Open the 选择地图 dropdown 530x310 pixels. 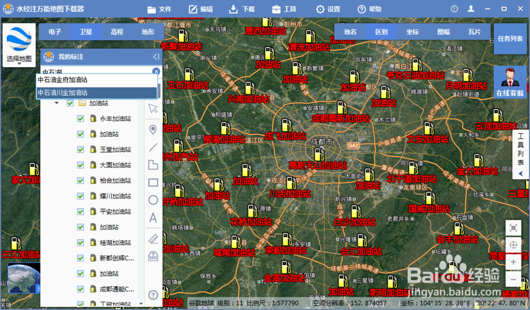(19, 45)
